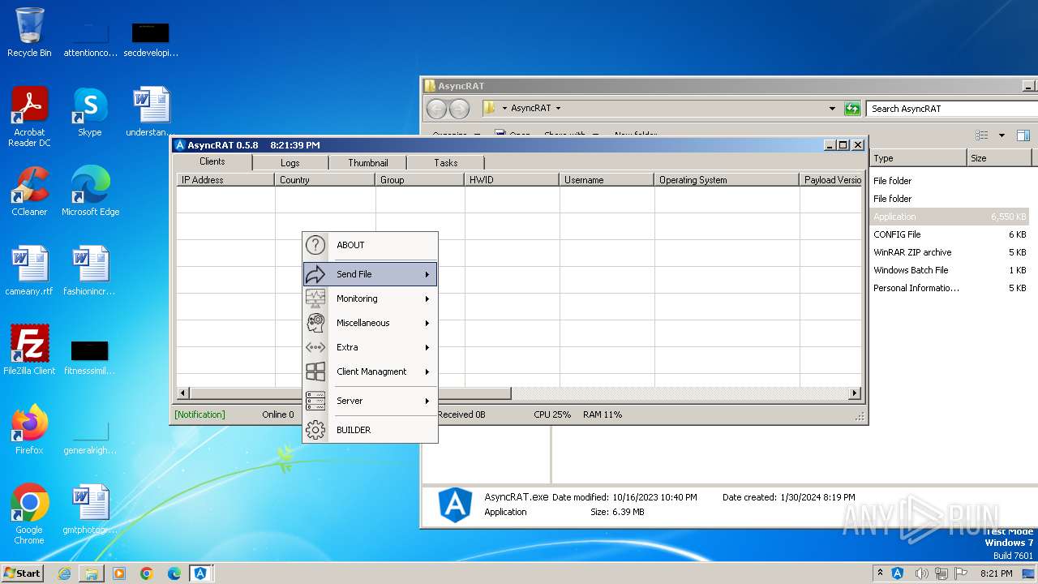This screenshot has width=1038, height=584.
Task: Open Acrobat Reader DC desktop icon
Action: coord(29,117)
